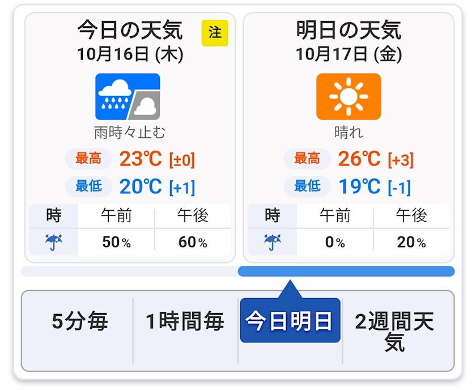Click today's 午前 50% rain probability
The image size is (476, 390).
coord(116,243)
